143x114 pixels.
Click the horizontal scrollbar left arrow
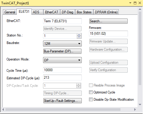click(3, 109)
